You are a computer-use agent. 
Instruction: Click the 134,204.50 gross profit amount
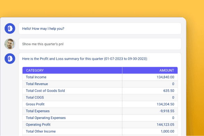165,104
